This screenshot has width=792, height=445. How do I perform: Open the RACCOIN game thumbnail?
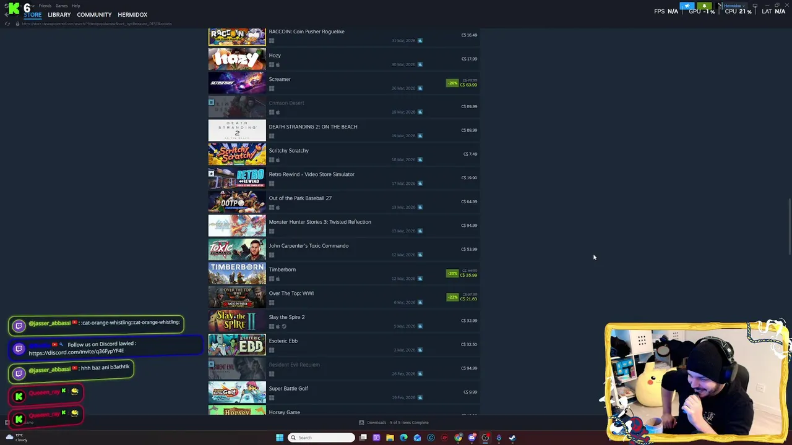coord(237,36)
